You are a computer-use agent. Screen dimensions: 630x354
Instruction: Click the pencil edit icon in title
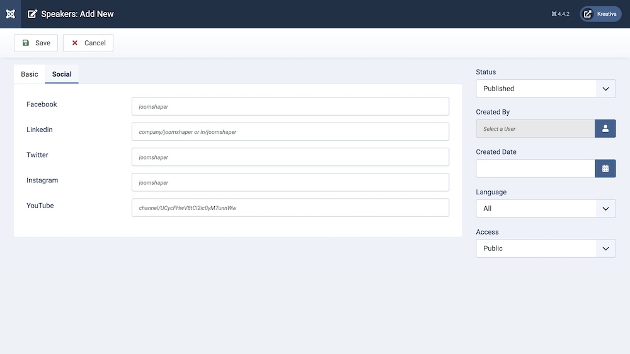point(33,14)
